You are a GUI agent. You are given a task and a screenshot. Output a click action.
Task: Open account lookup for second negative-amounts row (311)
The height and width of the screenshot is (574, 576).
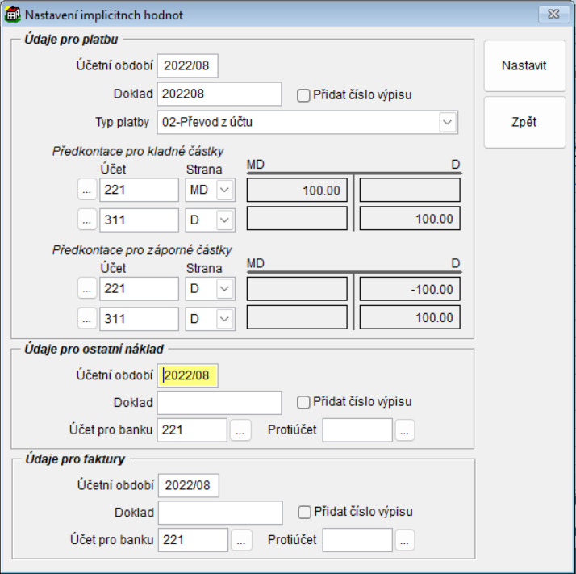[87, 319]
